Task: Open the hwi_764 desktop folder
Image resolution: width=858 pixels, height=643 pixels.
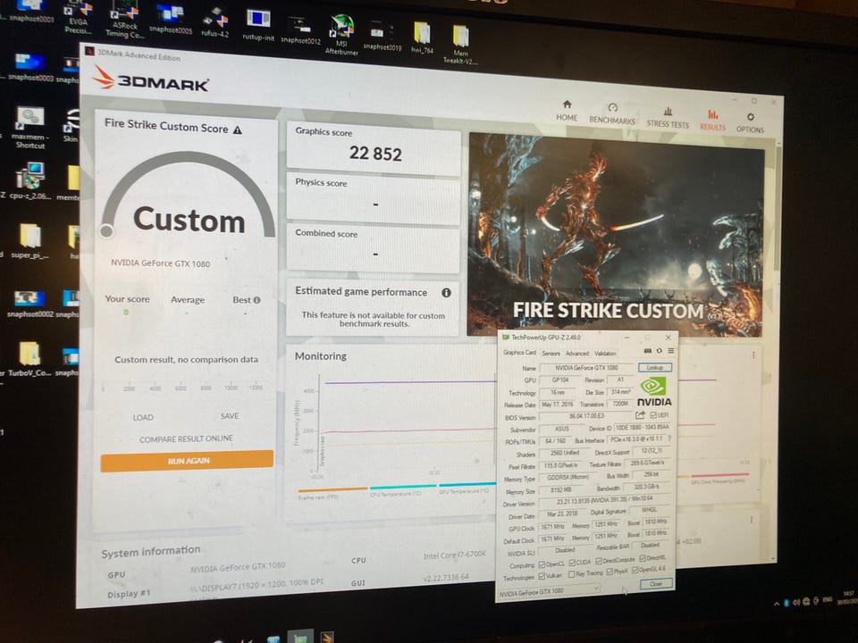Action: (422, 38)
